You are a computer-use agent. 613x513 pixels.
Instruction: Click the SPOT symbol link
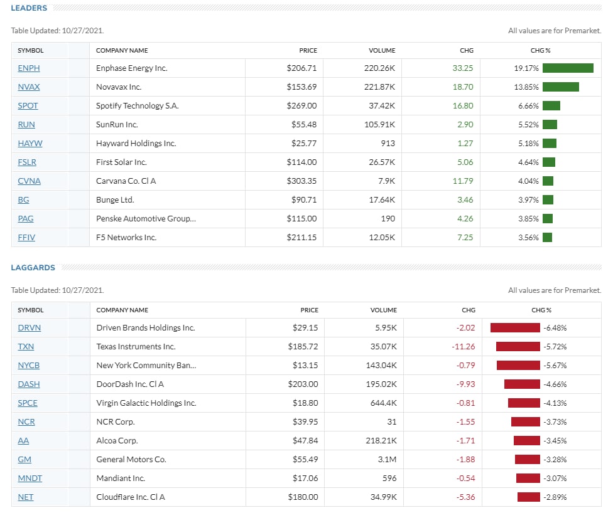click(28, 105)
